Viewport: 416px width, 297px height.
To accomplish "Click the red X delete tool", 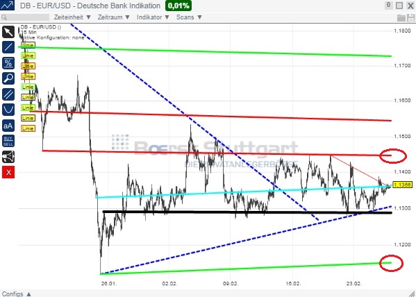I will pyautogui.click(x=8, y=172).
